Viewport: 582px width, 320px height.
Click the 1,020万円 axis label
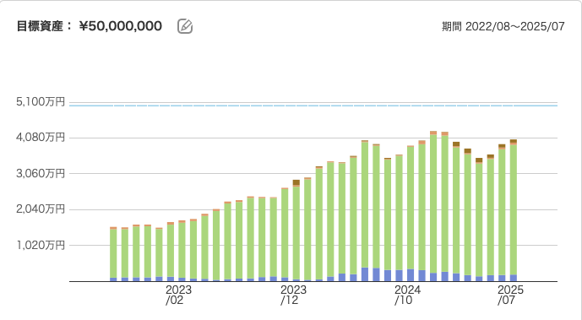click(41, 245)
